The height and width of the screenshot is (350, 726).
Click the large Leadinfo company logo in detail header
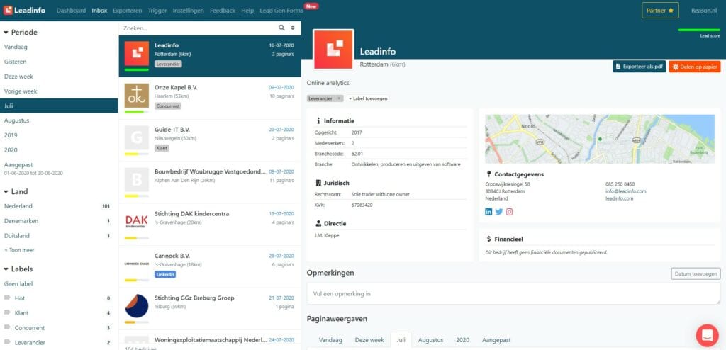333,49
